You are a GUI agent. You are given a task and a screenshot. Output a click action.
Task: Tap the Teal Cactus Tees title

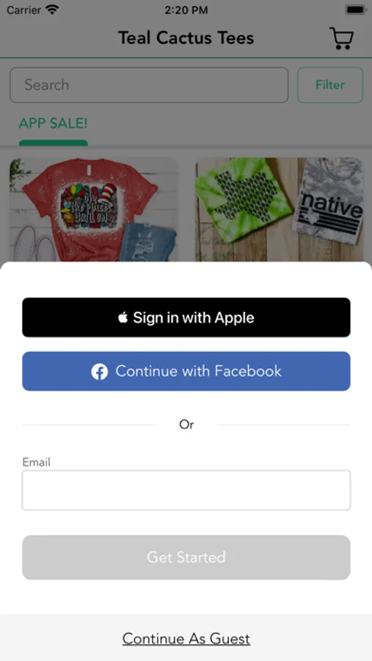(x=186, y=38)
